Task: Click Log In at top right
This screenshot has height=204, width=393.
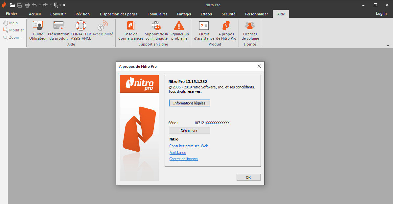Action: pos(381,13)
